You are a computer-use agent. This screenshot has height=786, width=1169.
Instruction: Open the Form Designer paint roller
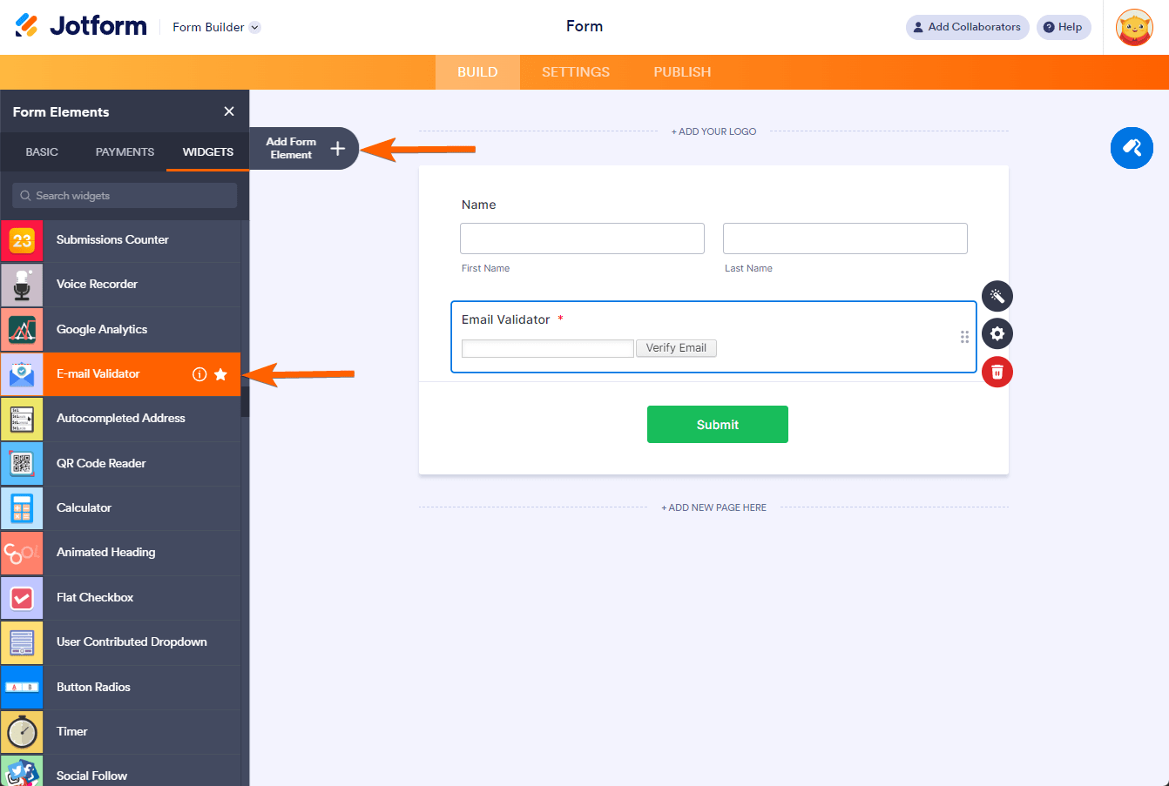[1132, 148]
